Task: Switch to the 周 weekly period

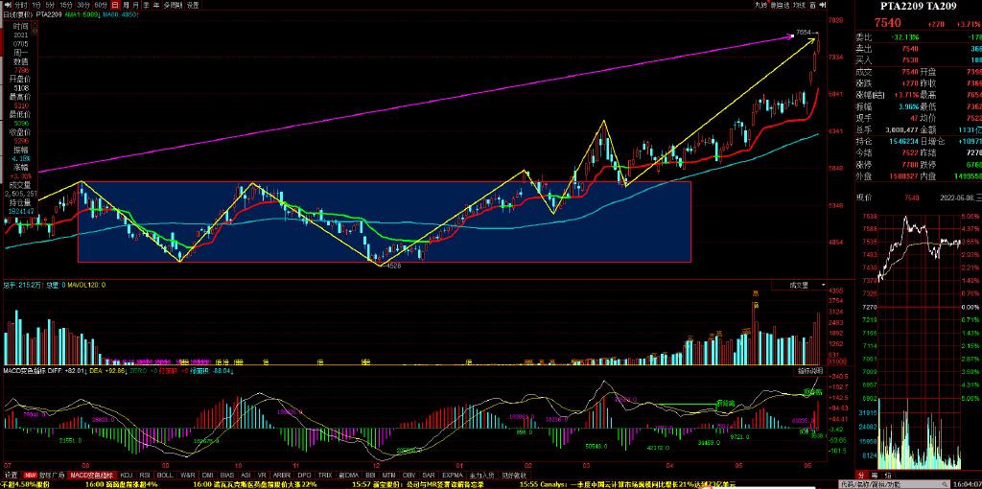Action: [x=126, y=5]
